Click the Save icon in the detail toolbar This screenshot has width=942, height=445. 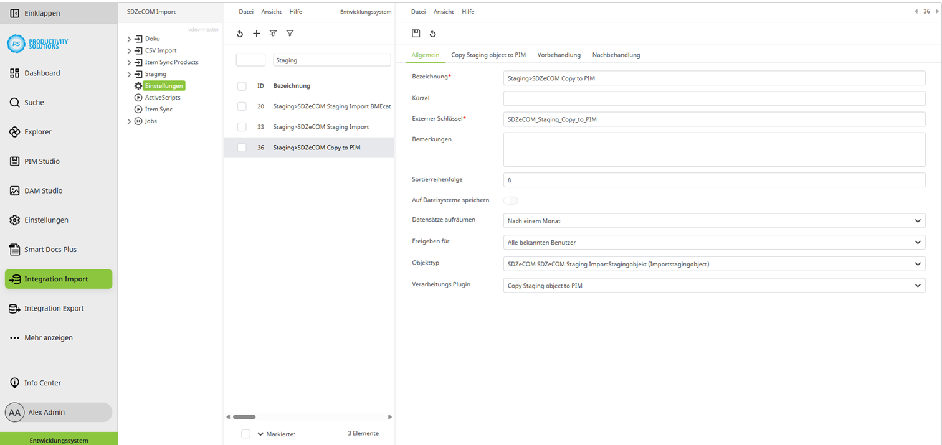(416, 34)
